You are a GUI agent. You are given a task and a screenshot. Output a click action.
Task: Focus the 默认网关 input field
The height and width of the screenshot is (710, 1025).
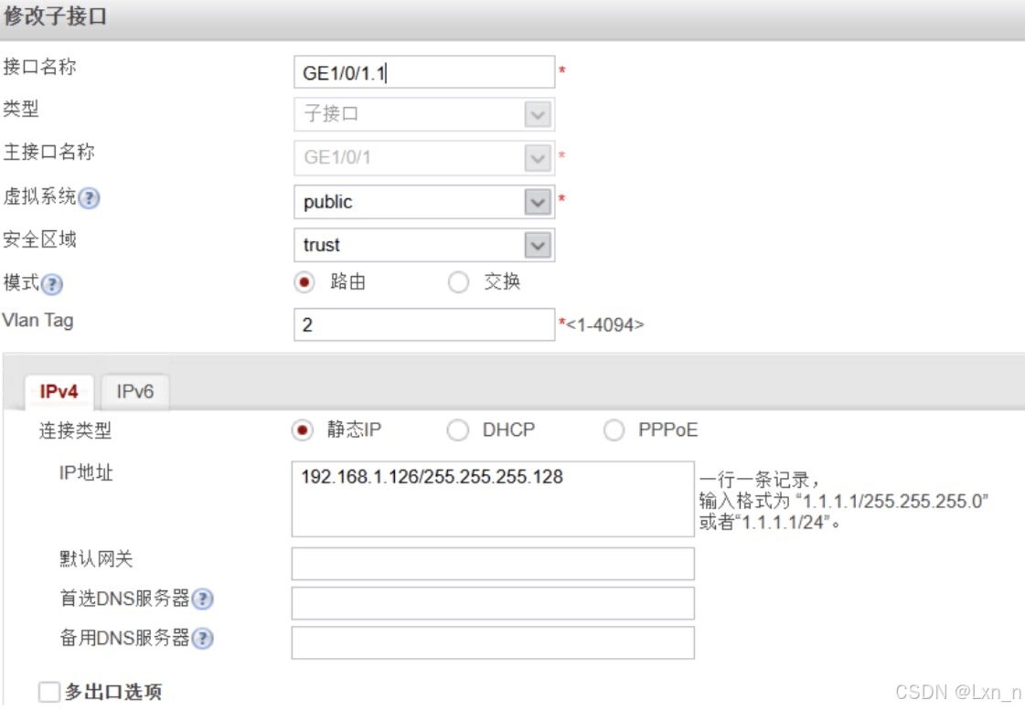pyautogui.click(x=493, y=564)
